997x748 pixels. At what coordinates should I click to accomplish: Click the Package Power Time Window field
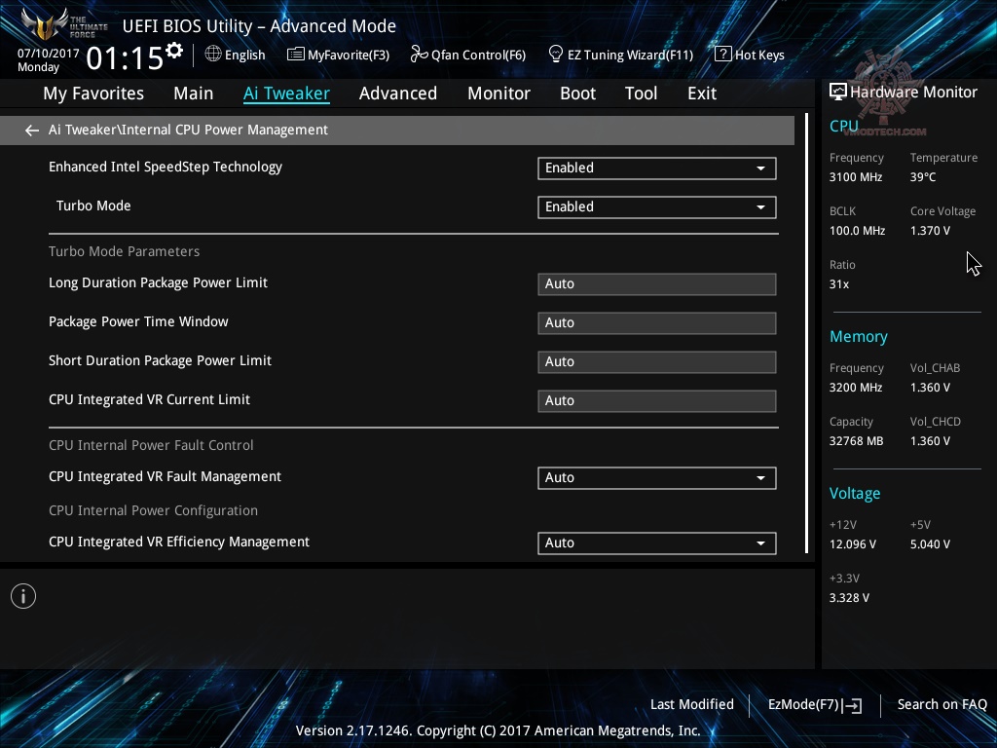coord(657,322)
